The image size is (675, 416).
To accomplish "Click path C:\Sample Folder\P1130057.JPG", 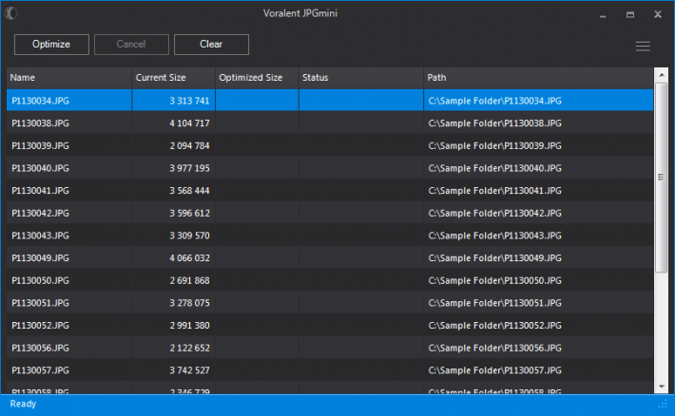I will tap(494, 370).
